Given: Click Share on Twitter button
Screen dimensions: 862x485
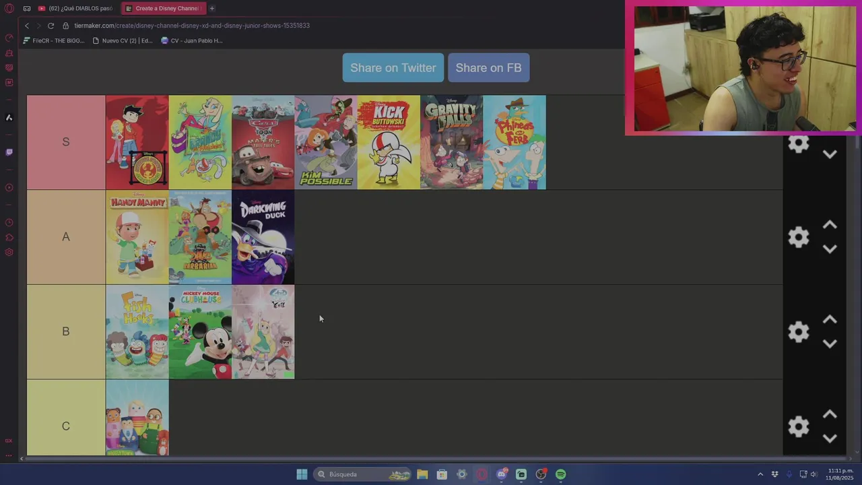Looking at the screenshot, I should coord(393,68).
